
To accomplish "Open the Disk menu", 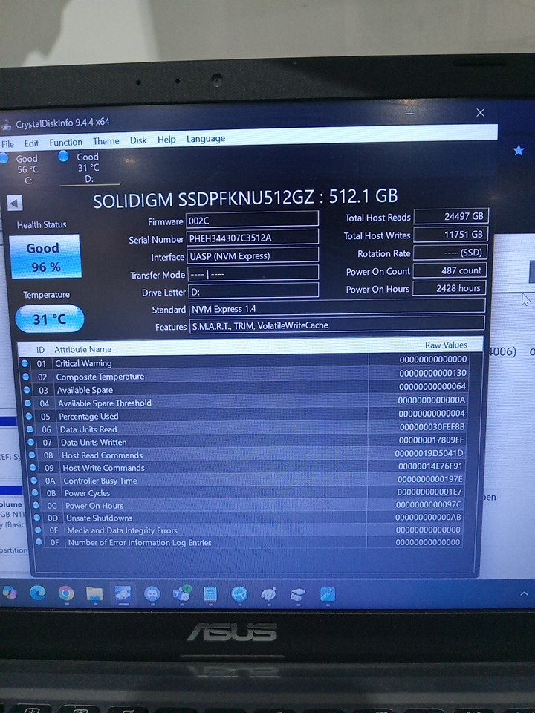I will point(138,140).
